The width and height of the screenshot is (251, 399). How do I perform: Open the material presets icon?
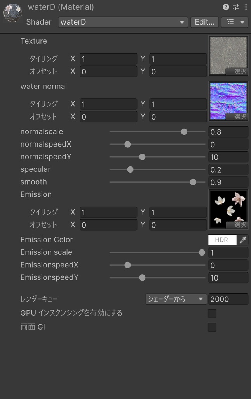pyautogui.click(x=236, y=7)
